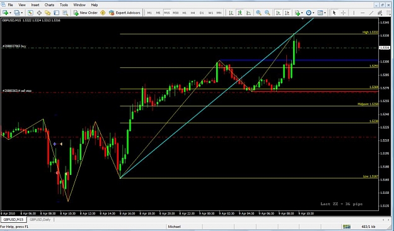Viewport: 394px width, 231px height.
Task: Expand the Periods dropdown arrow
Action: 313,13
